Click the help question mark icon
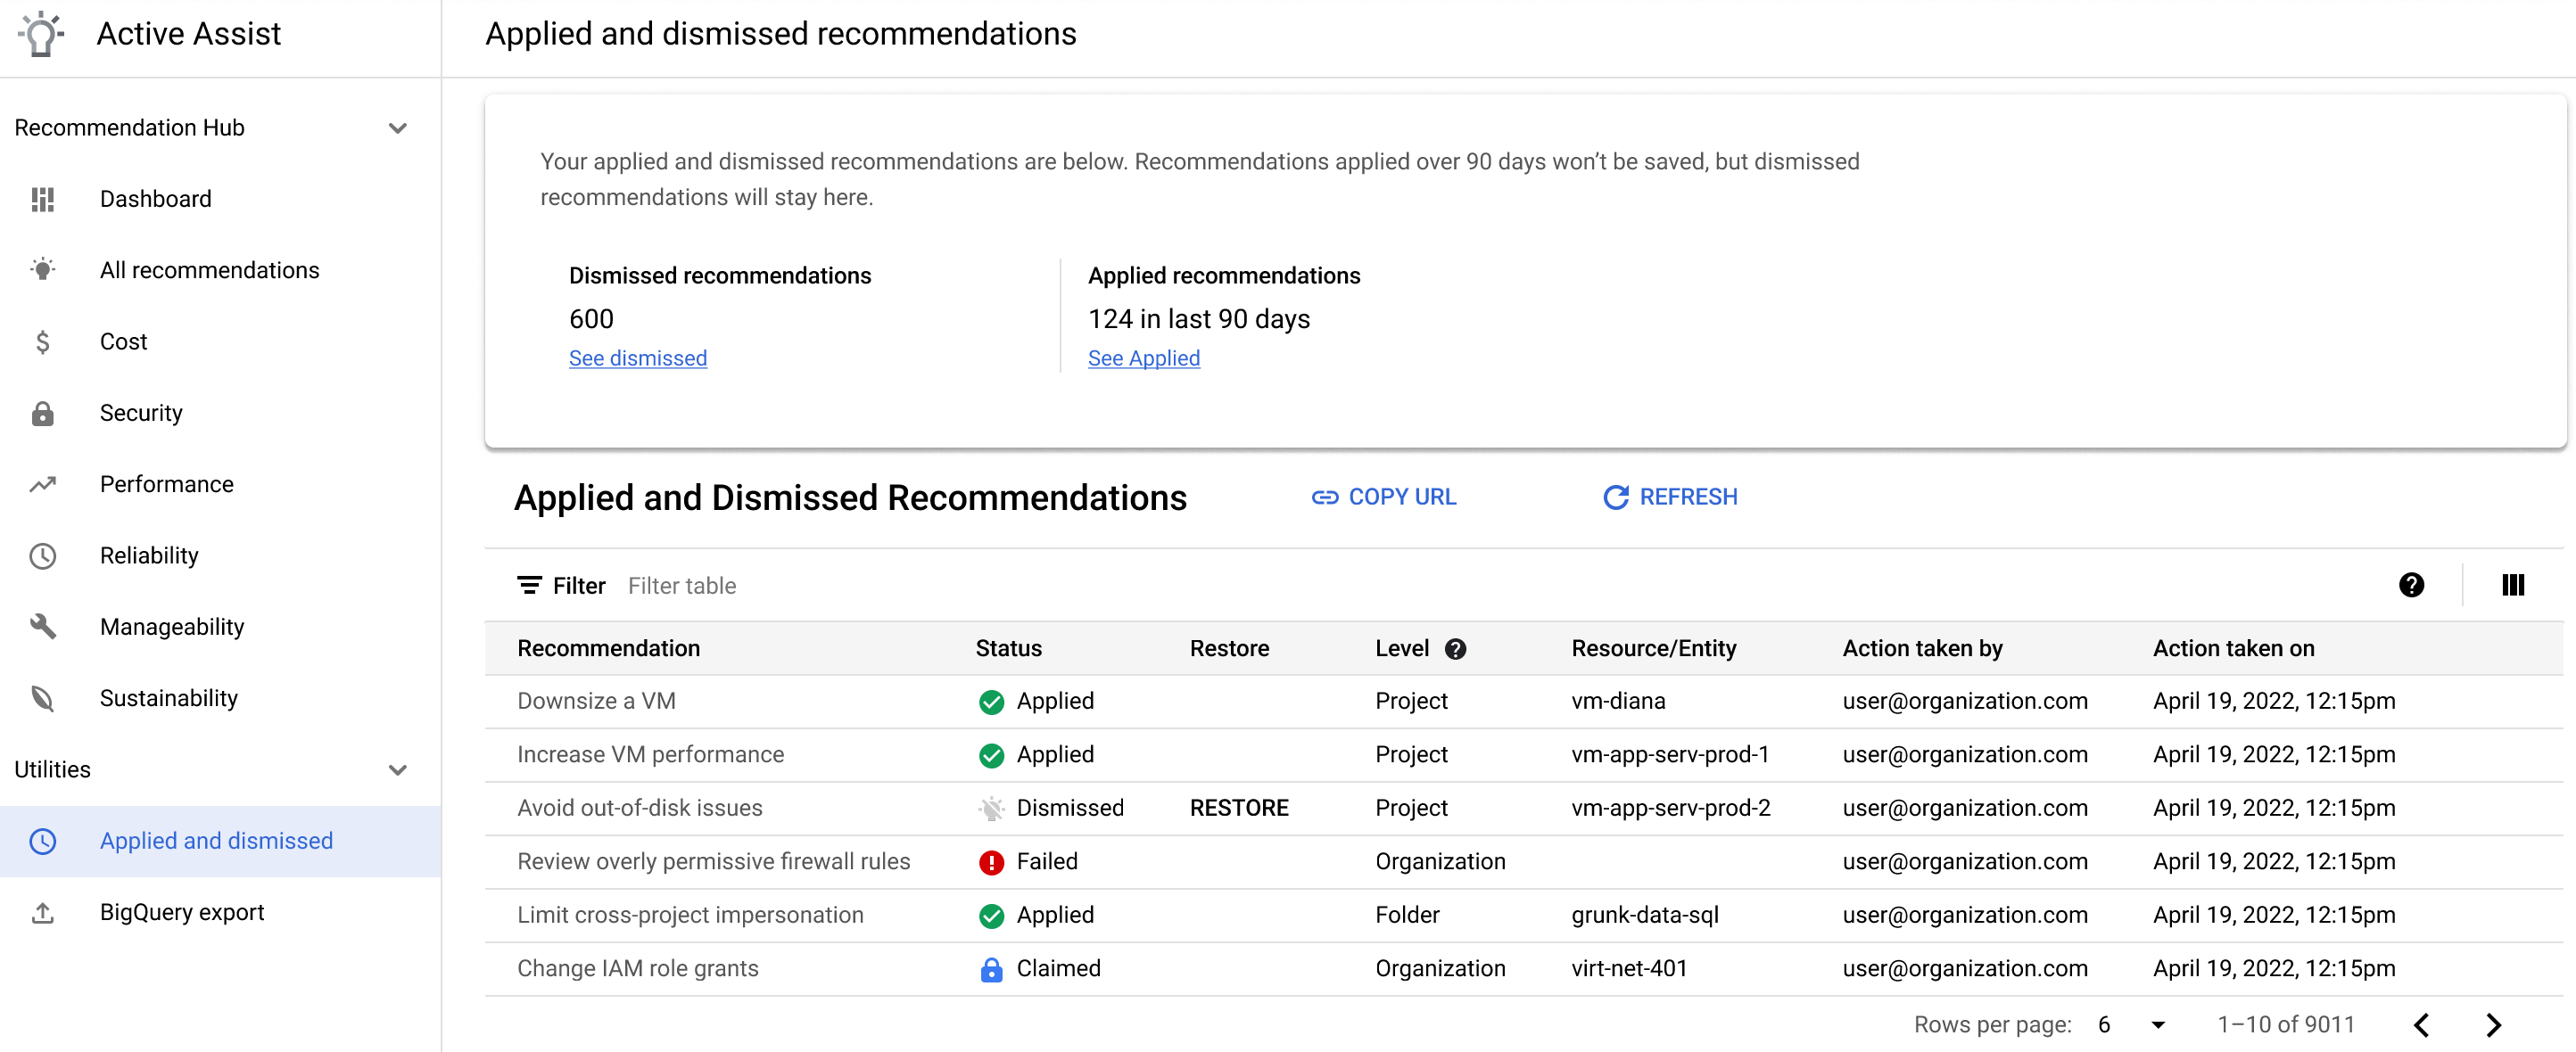2576x1052 pixels. tap(2414, 584)
